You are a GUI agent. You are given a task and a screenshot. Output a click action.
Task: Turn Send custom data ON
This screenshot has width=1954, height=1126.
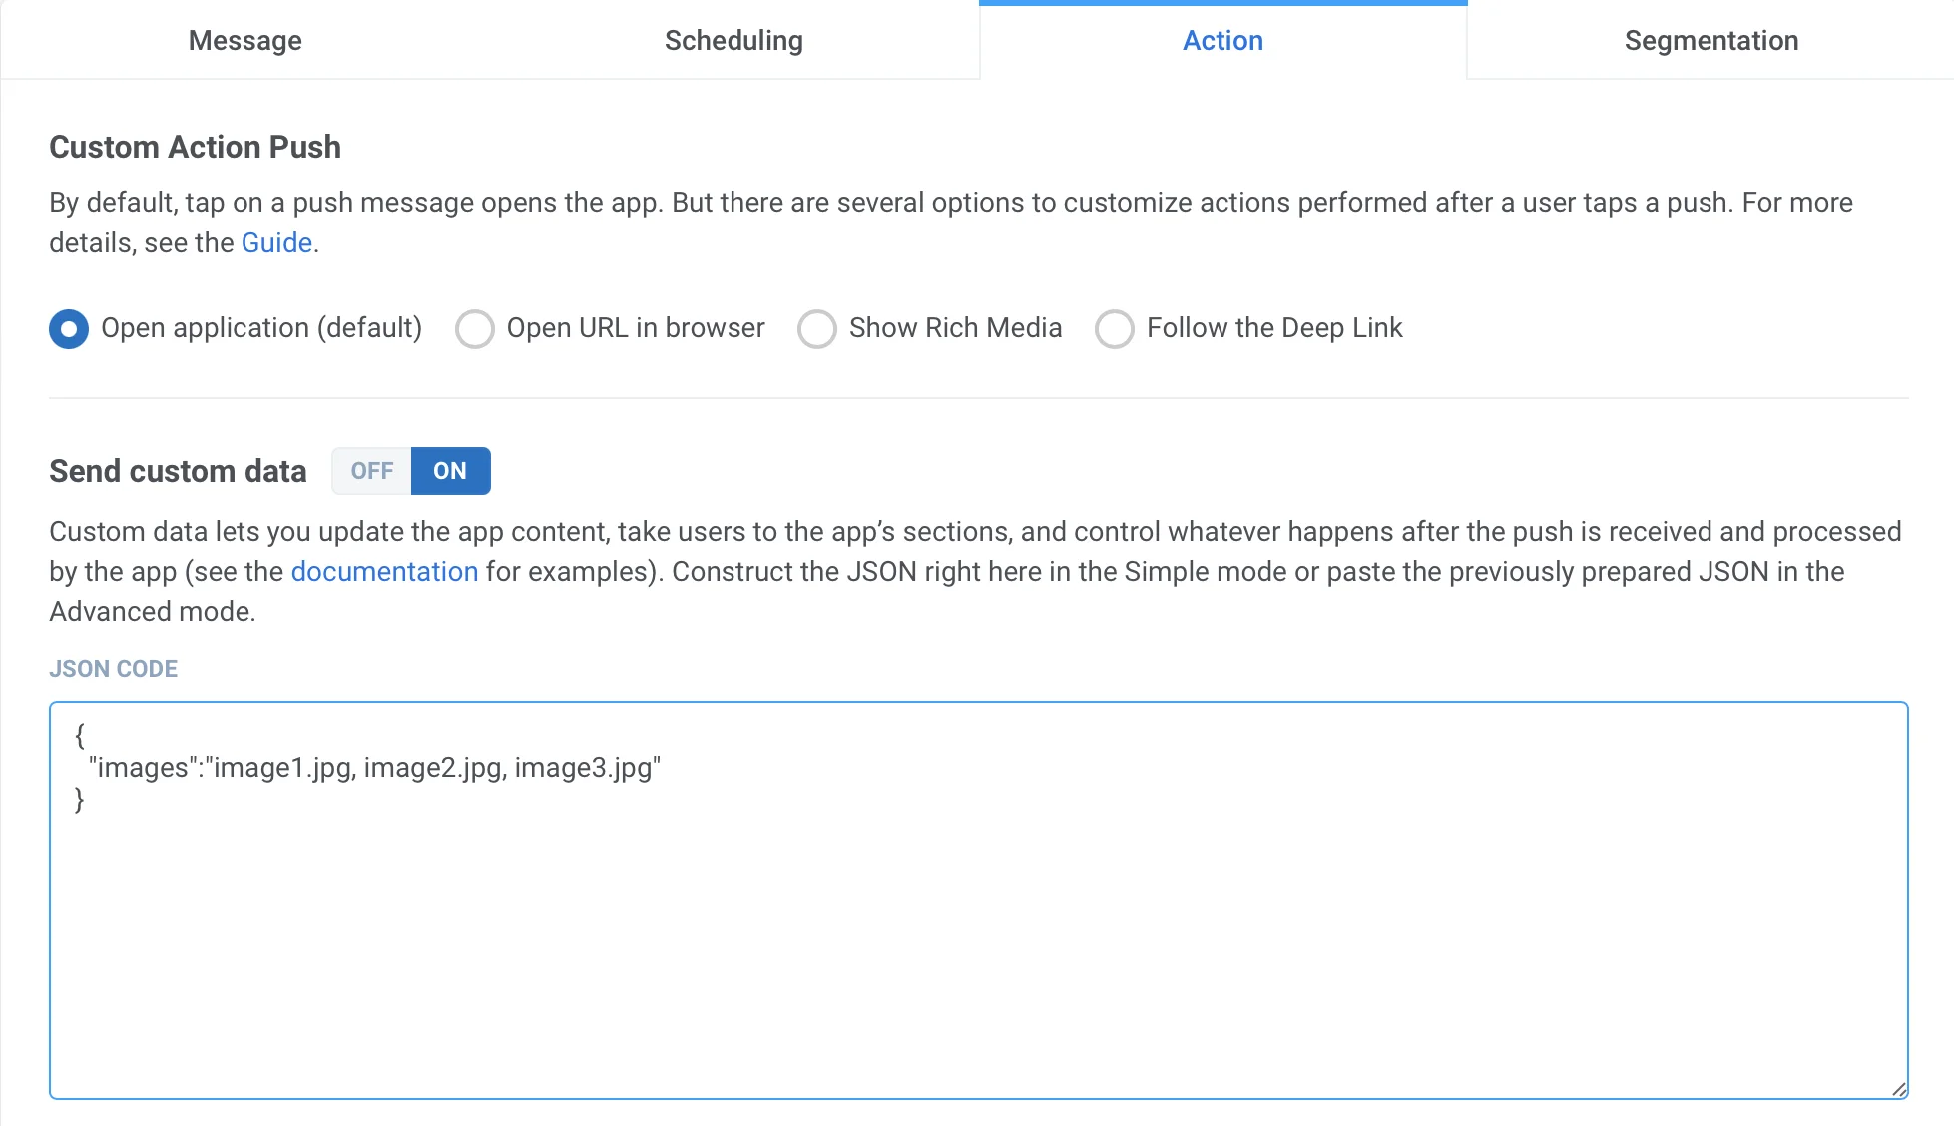[450, 471]
